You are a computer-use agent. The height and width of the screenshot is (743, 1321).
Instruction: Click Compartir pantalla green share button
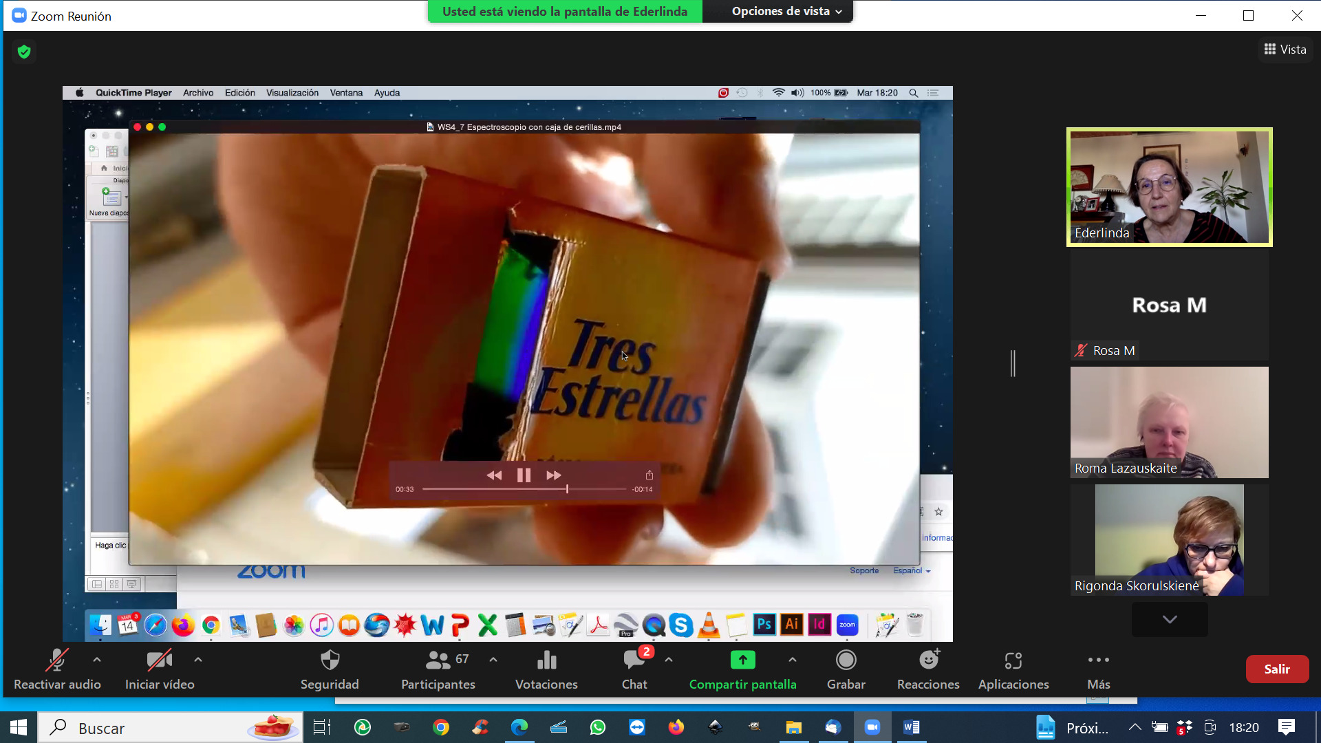(x=743, y=669)
